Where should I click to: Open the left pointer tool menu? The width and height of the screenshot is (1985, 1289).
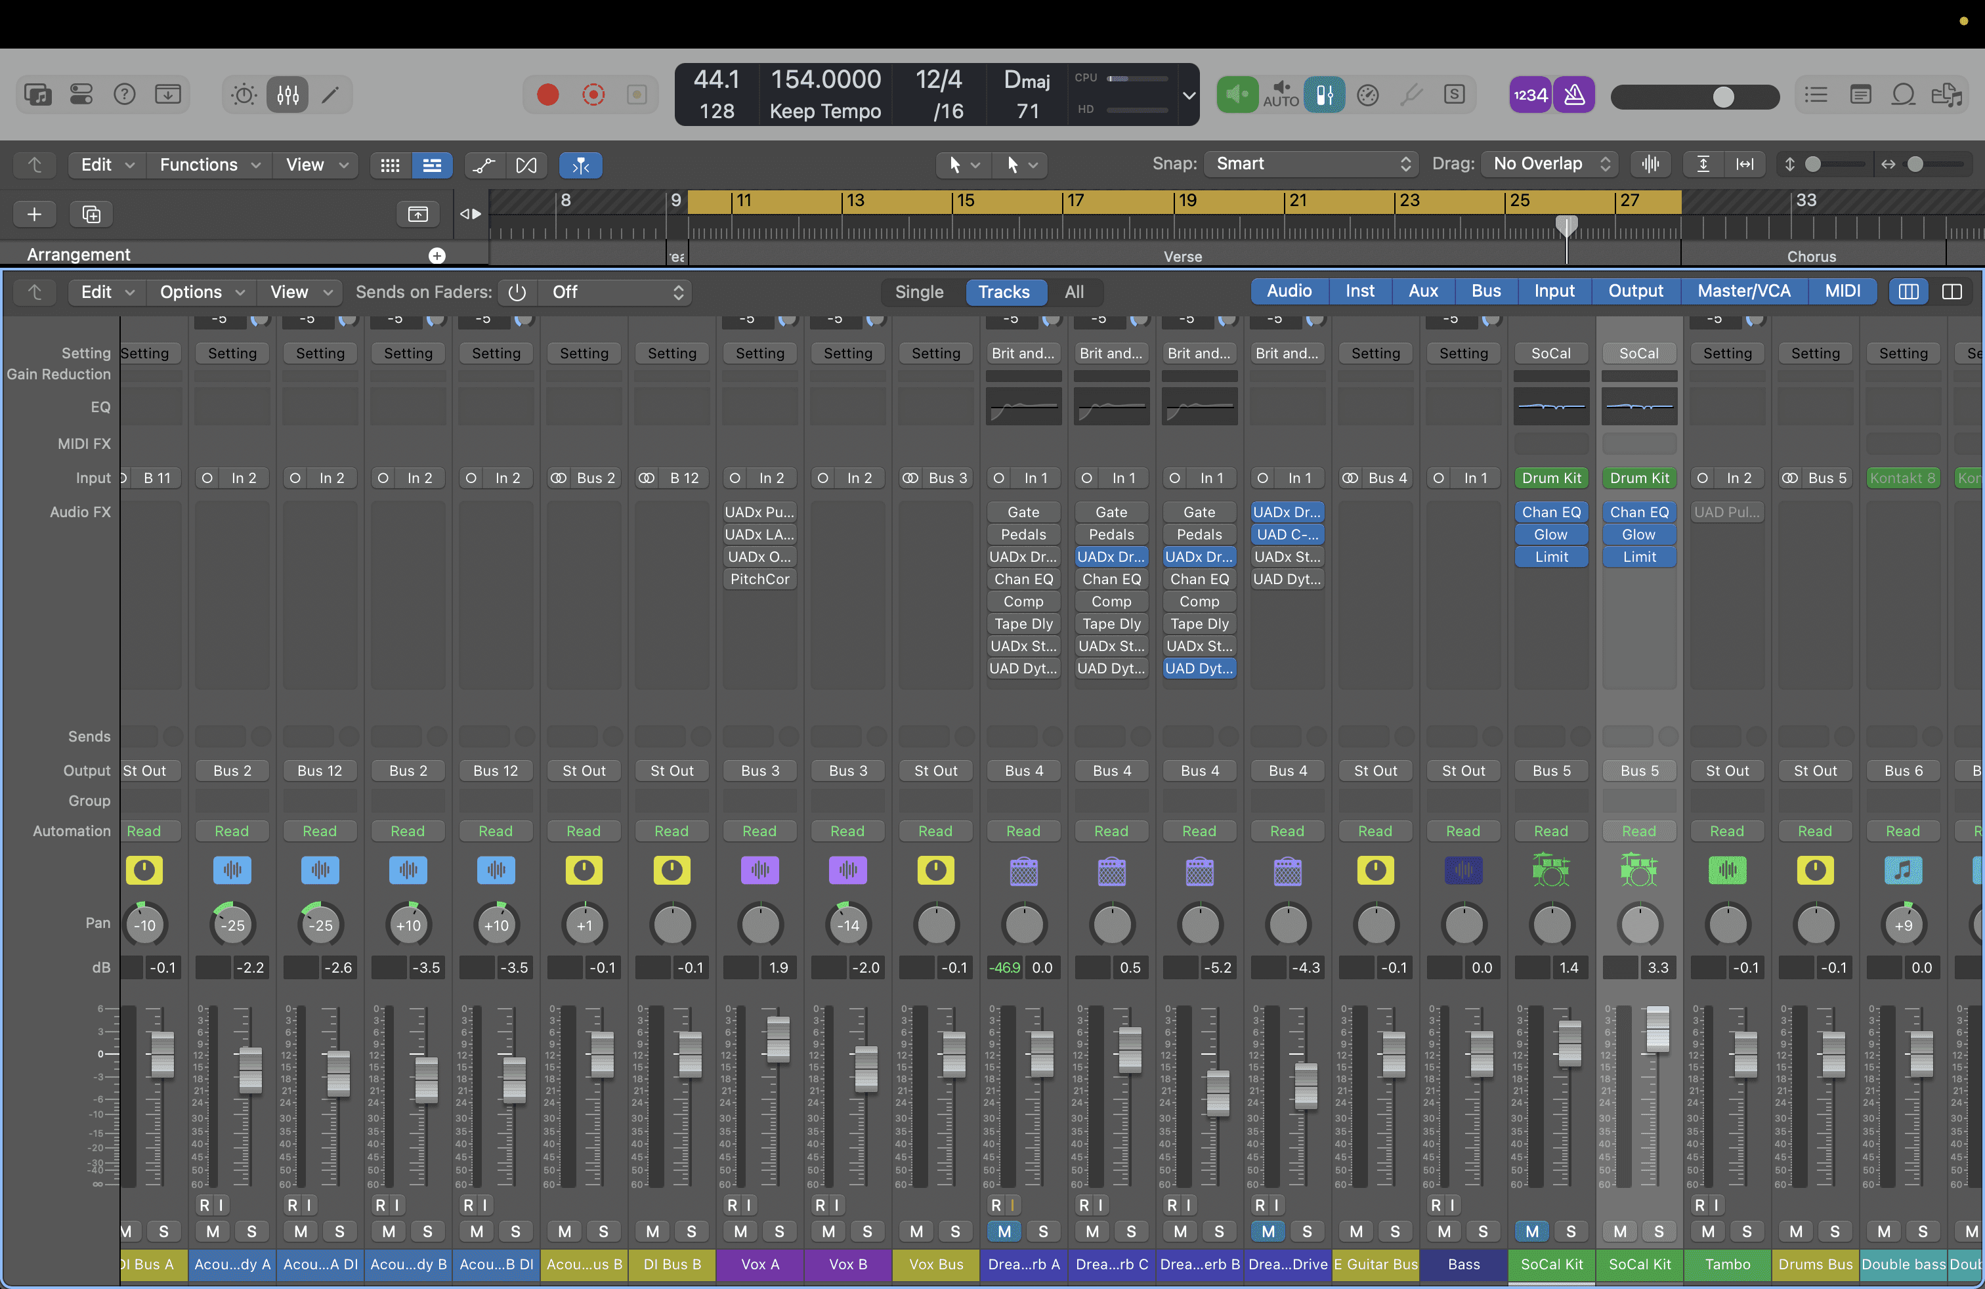click(964, 165)
